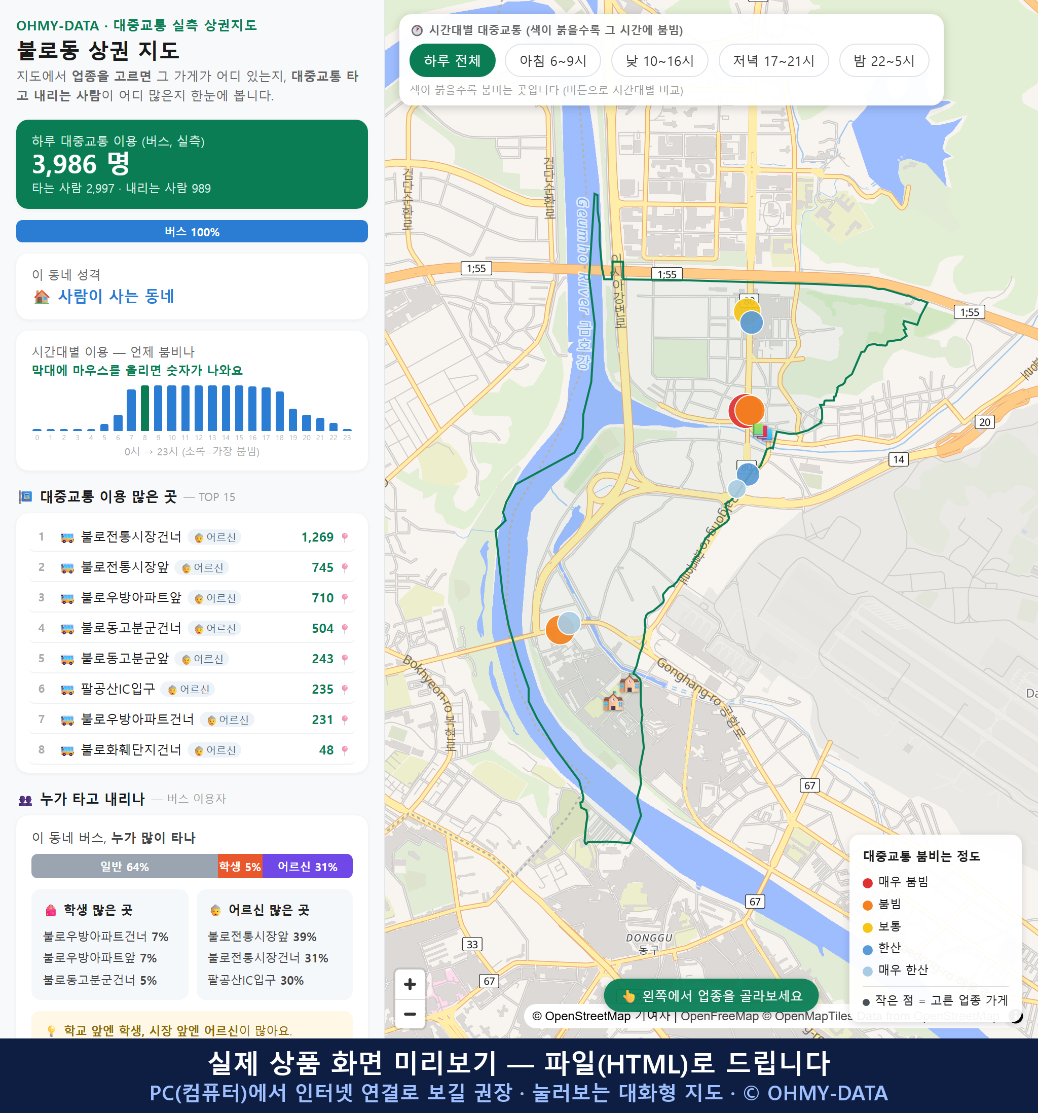The height and width of the screenshot is (1113, 1038).
Task: Switch to 밤 22~5시 time filter
Action: tap(883, 60)
